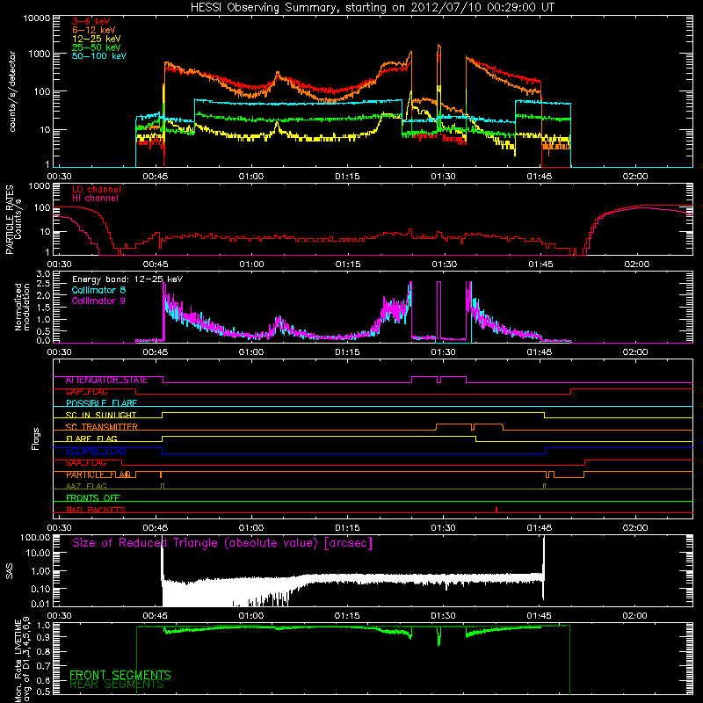Click the 0.9 tick on livetime axis
703x703 pixels.
(43, 636)
